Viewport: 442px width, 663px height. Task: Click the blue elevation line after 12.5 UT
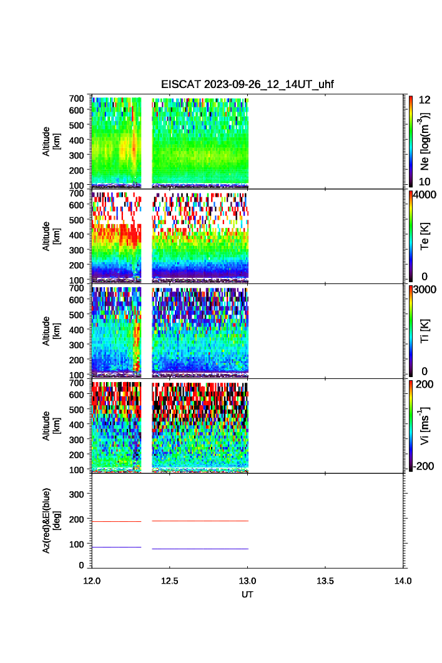(200, 548)
